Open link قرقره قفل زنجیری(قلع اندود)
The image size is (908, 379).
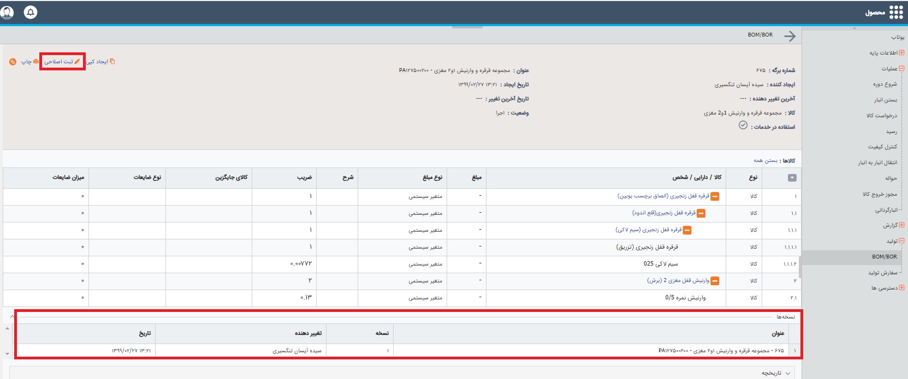point(664,213)
